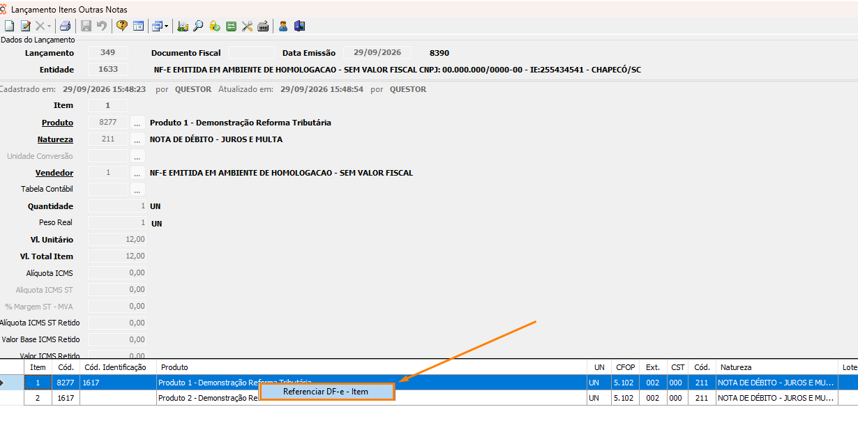Click the padlock with green check icon
Screen dimensions: 858x423
(214, 26)
